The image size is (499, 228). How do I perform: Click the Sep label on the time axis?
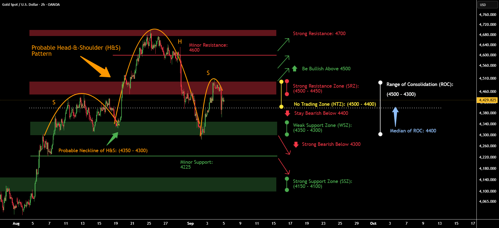[x=190, y=223]
